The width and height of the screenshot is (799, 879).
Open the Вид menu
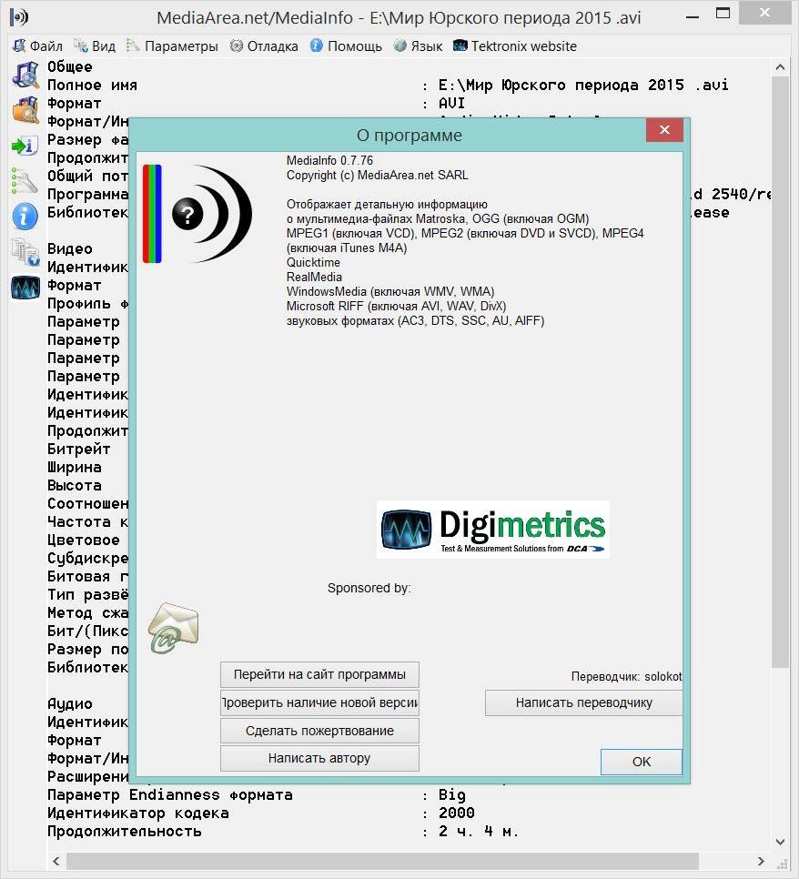coord(95,46)
